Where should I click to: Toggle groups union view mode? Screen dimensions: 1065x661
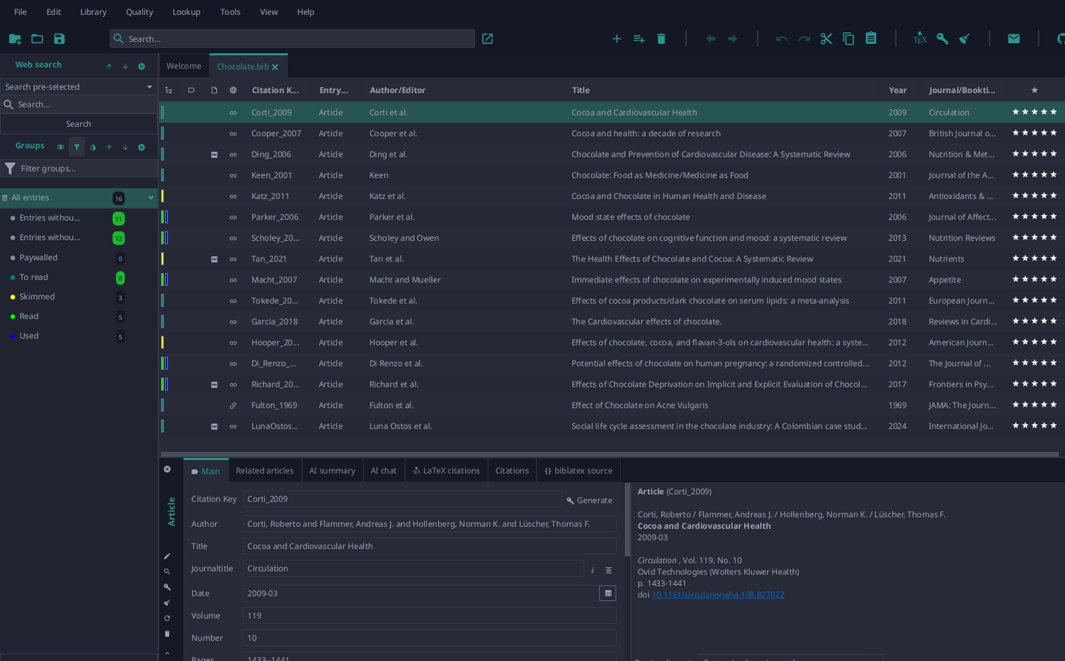point(61,148)
